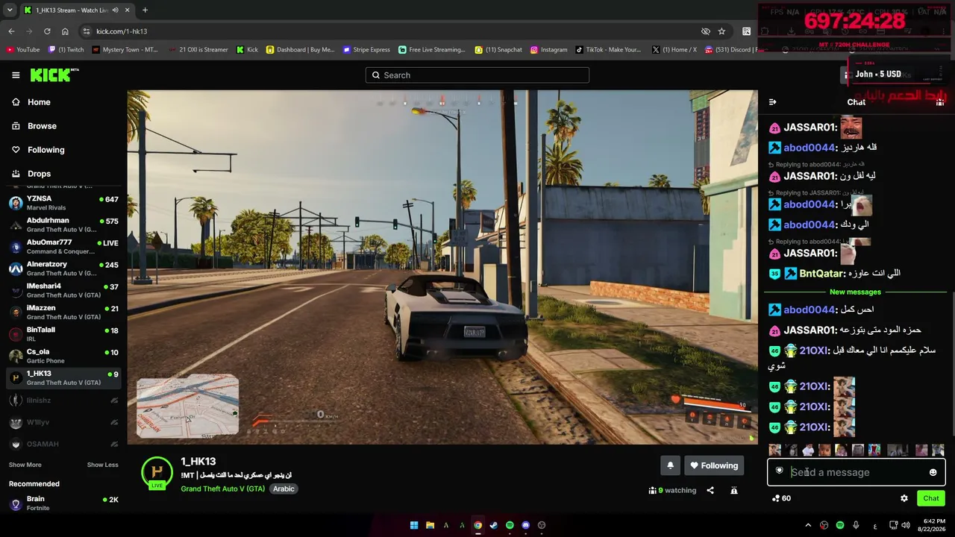Click the 1_HK13 streamer avatar
955x537 pixels.
click(157, 472)
